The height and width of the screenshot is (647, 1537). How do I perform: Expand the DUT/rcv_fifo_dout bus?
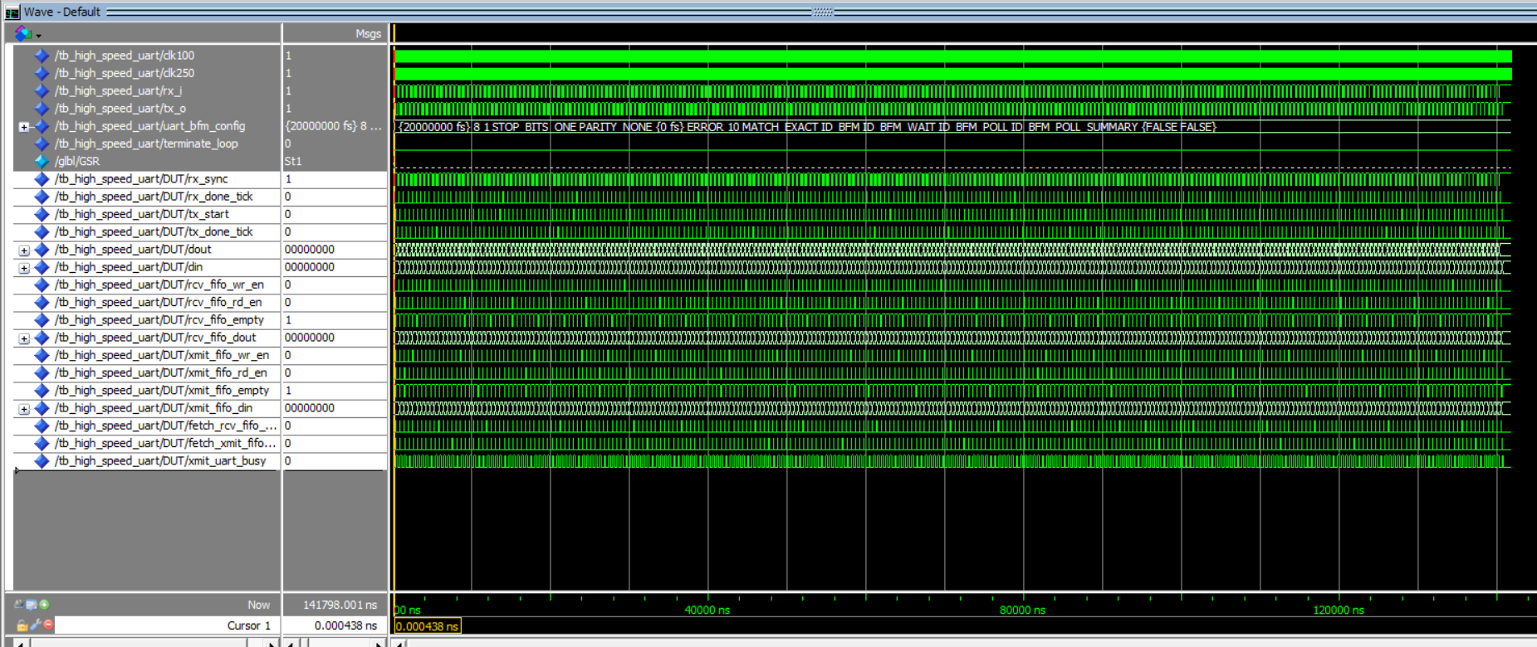pyautogui.click(x=24, y=338)
